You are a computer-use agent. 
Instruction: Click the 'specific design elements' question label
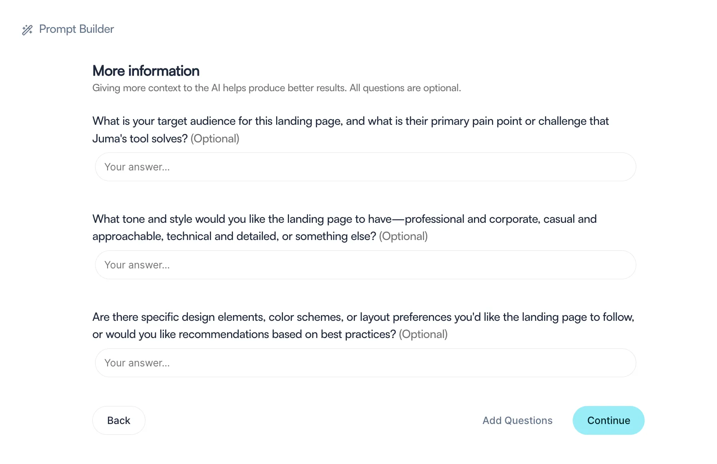(363, 326)
